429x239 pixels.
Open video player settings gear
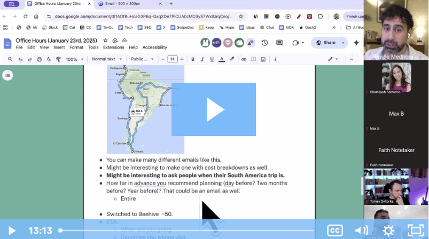pos(388,230)
